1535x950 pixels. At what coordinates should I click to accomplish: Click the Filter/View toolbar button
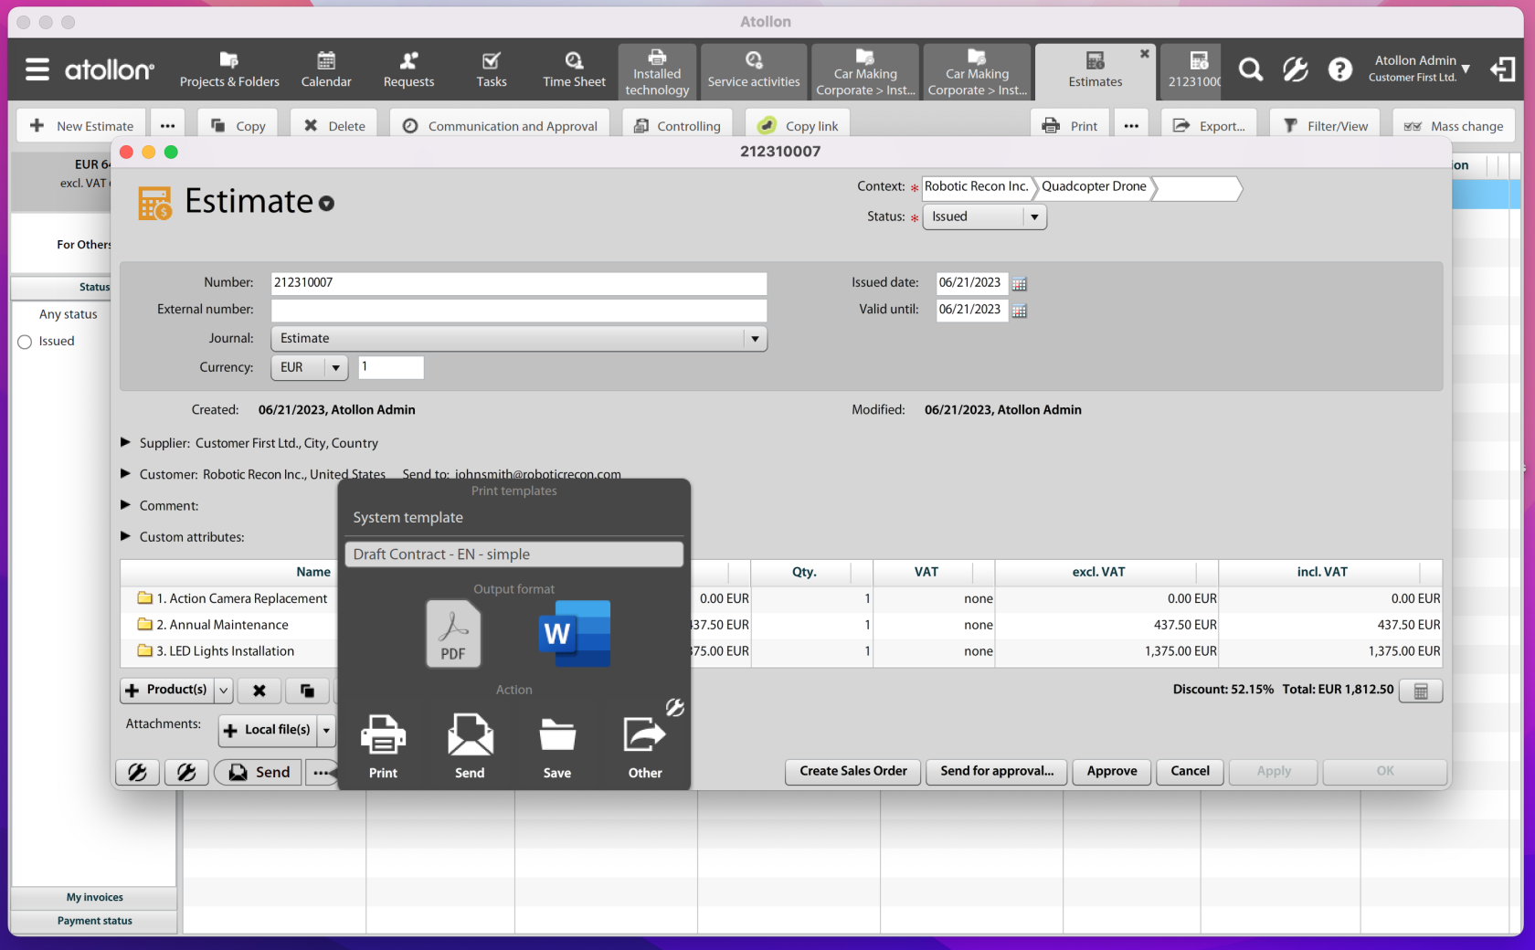[1326, 126]
